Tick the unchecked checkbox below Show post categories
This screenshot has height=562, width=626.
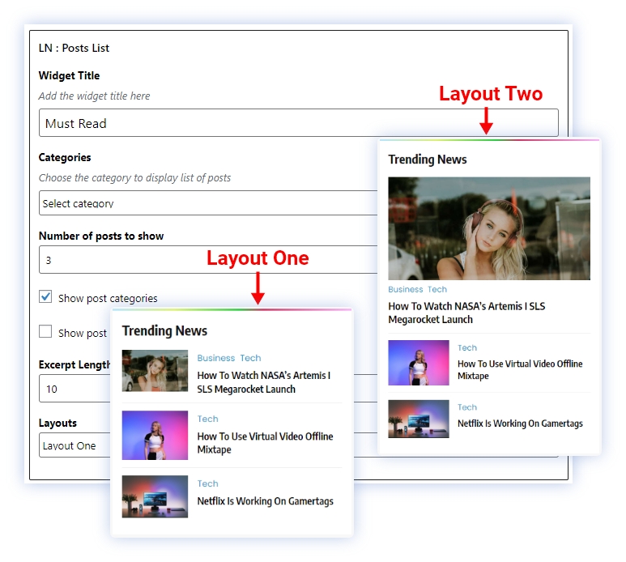pos(46,332)
